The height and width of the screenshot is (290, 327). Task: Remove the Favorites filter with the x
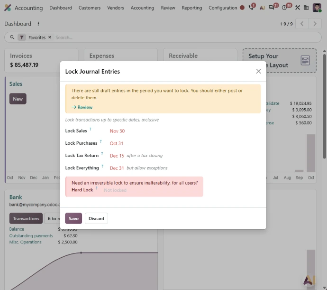tap(50, 37)
